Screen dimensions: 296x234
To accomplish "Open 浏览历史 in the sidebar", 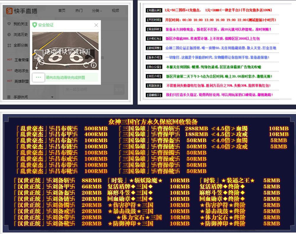I will pyautogui.click(x=21, y=35).
